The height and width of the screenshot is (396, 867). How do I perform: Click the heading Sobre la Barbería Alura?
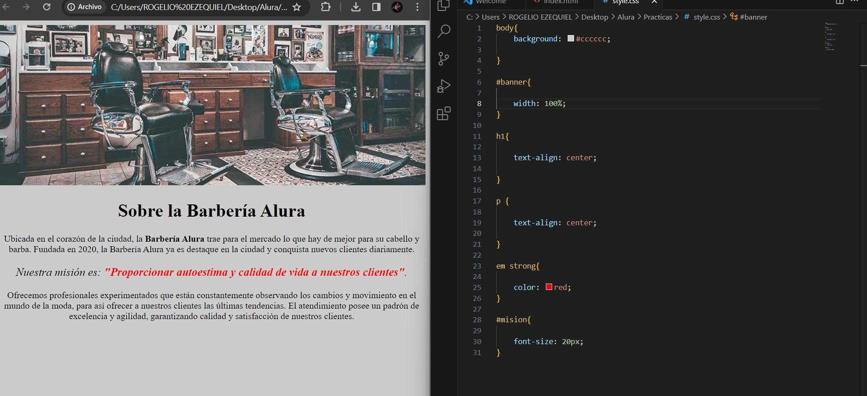(211, 211)
